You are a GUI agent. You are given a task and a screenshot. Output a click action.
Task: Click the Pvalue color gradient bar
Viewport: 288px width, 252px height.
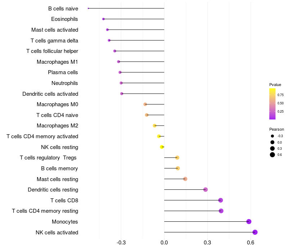pyautogui.click(x=273, y=104)
